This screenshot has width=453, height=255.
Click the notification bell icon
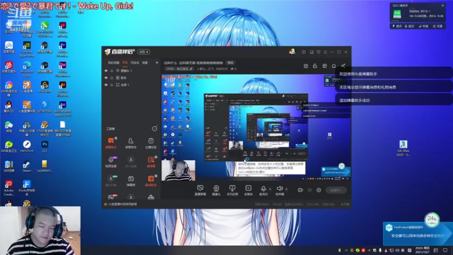(x=334, y=66)
